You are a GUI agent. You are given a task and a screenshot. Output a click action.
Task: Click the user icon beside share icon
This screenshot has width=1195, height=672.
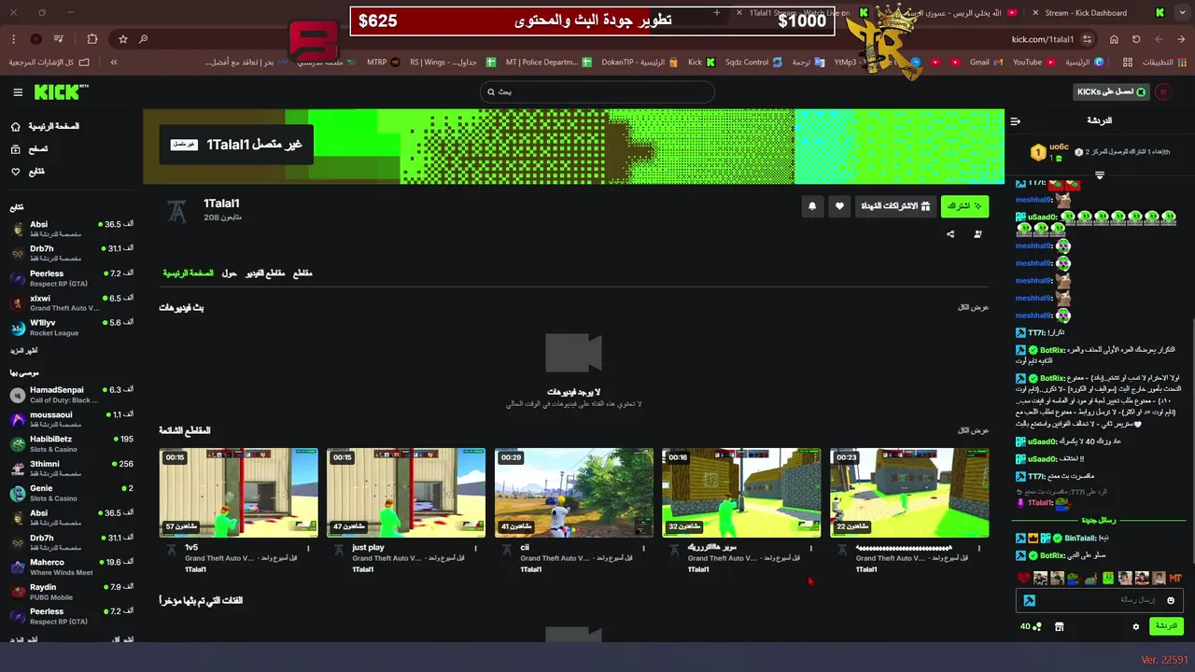pos(977,234)
